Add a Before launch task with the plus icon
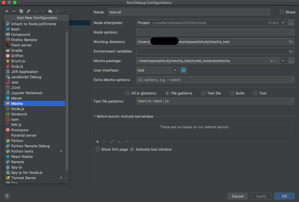Image resolution: width=299 pixels, height=202 pixels. pyautogui.click(x=97, y=142)
